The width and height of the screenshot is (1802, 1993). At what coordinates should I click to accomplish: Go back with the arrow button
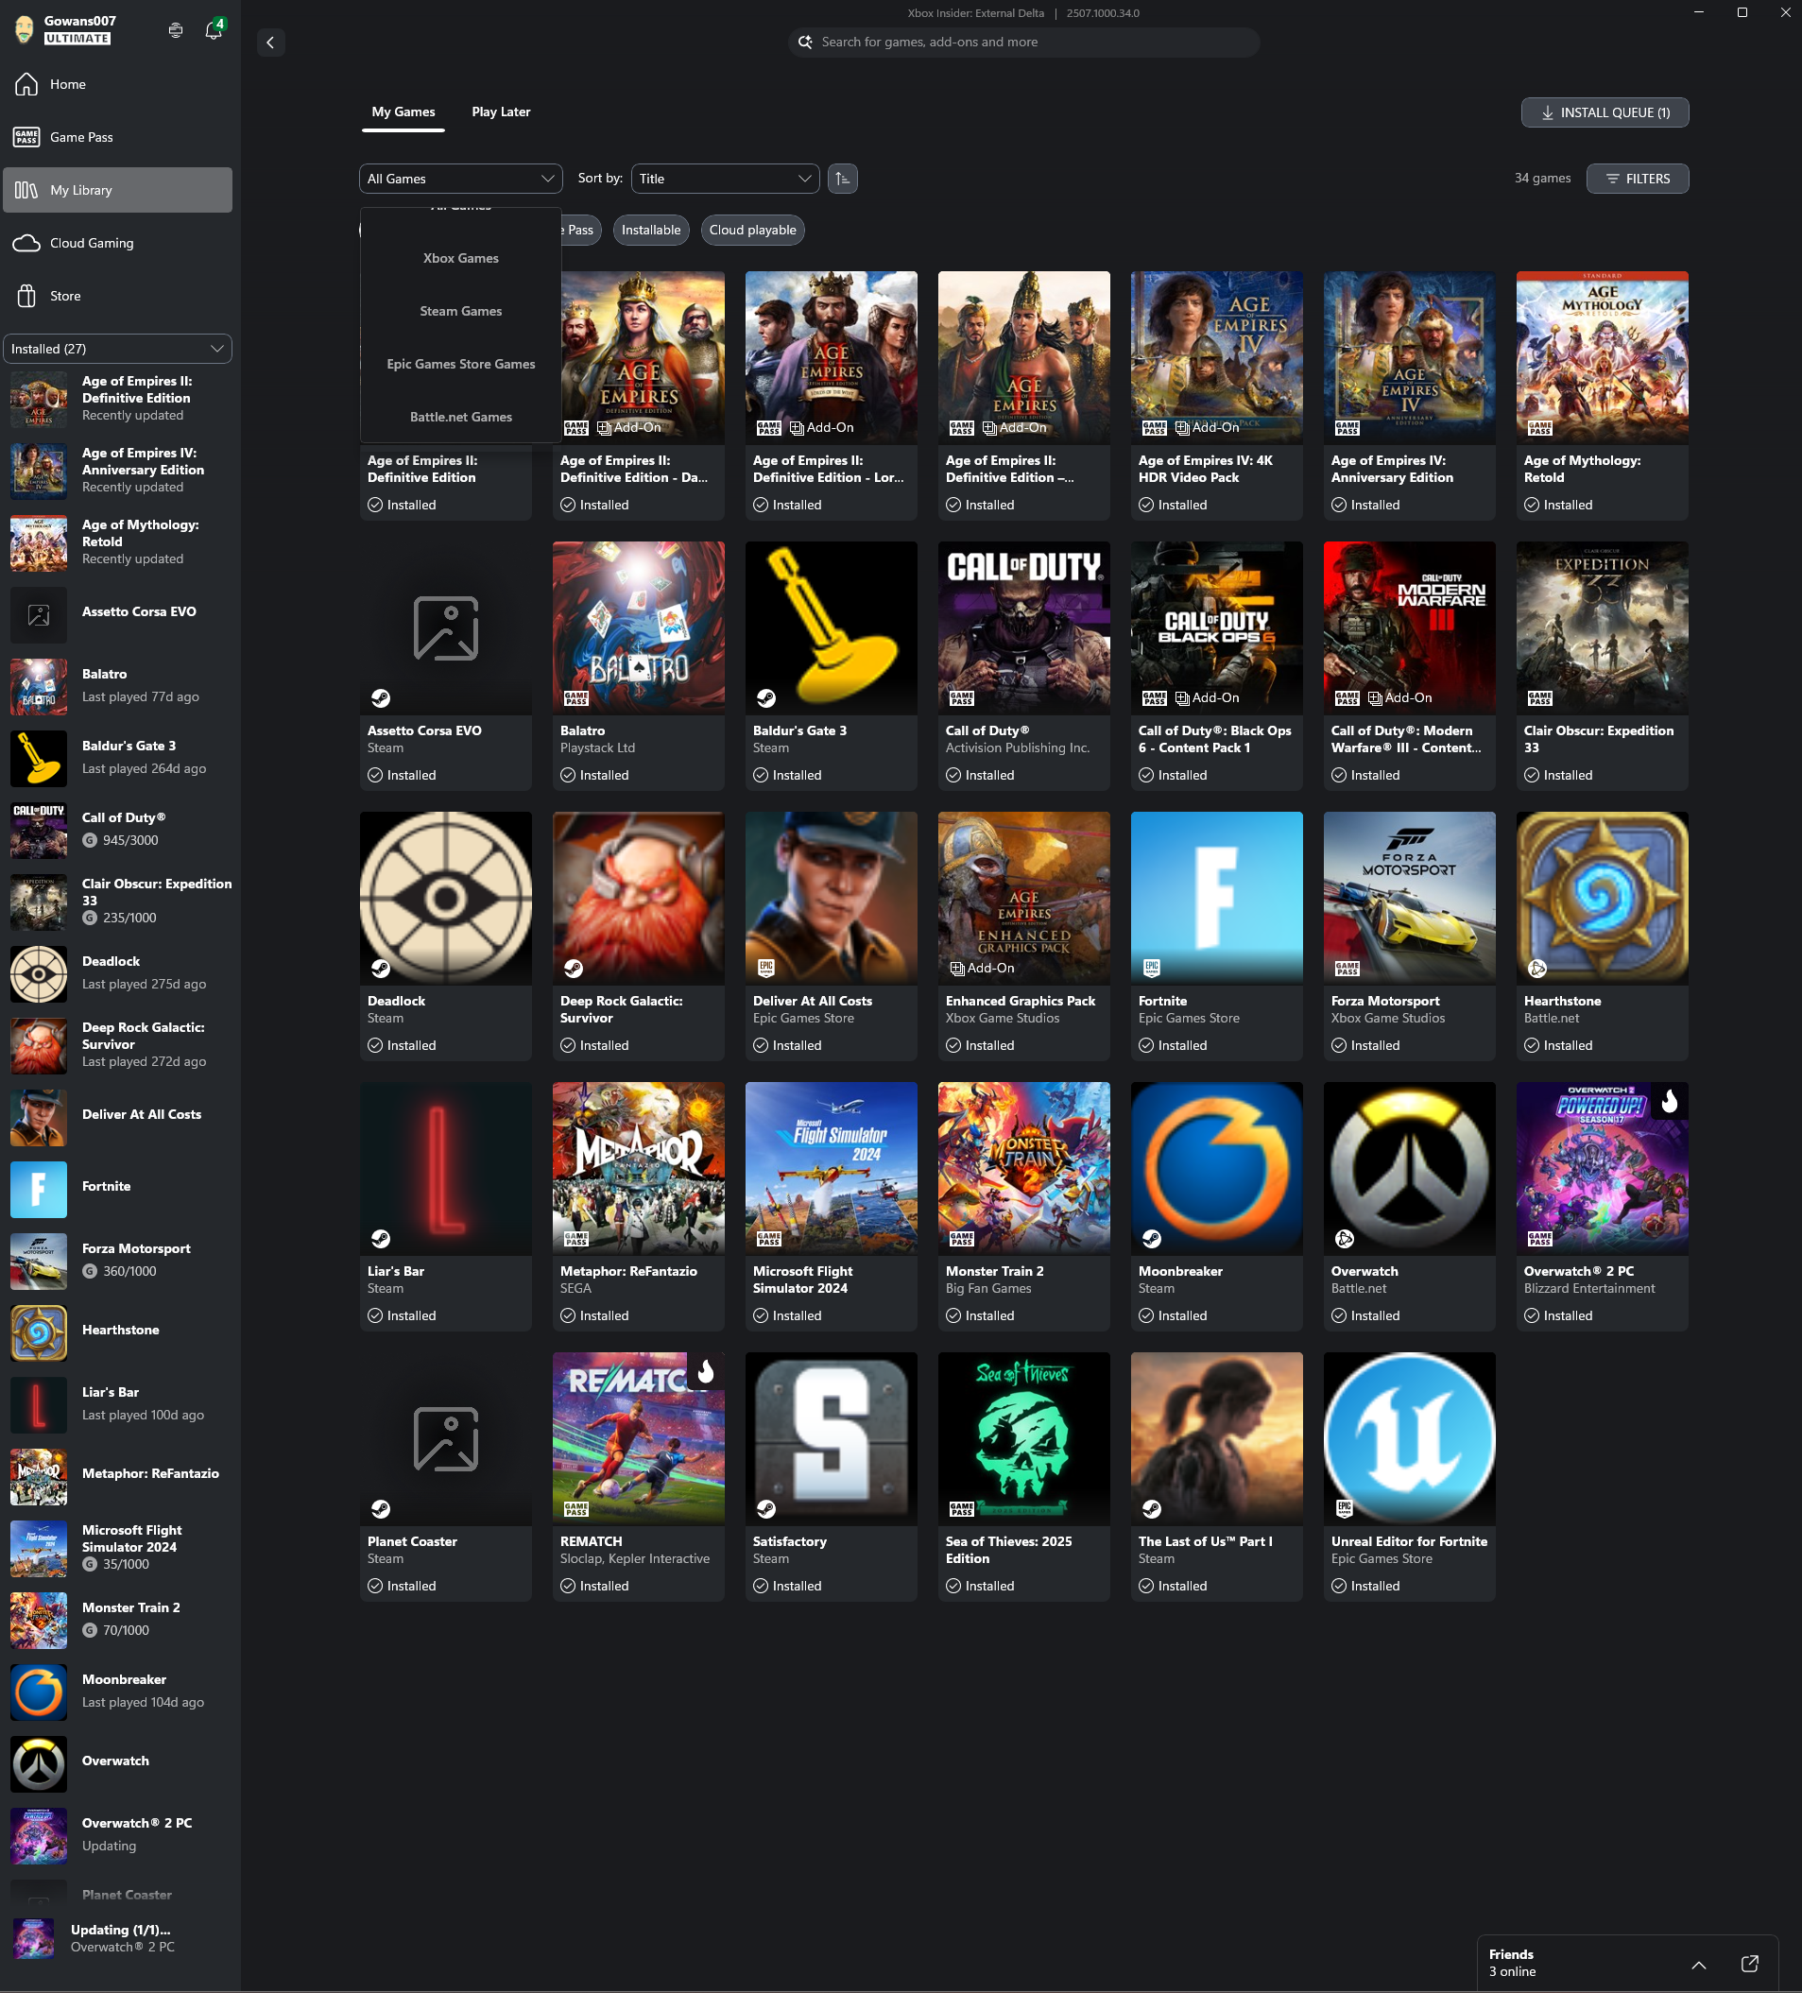(271, 43)
